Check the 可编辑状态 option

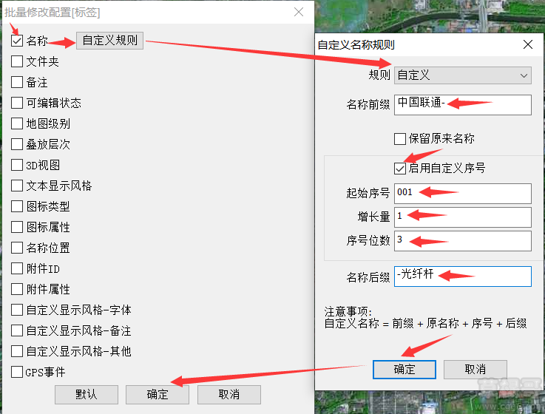17,103
